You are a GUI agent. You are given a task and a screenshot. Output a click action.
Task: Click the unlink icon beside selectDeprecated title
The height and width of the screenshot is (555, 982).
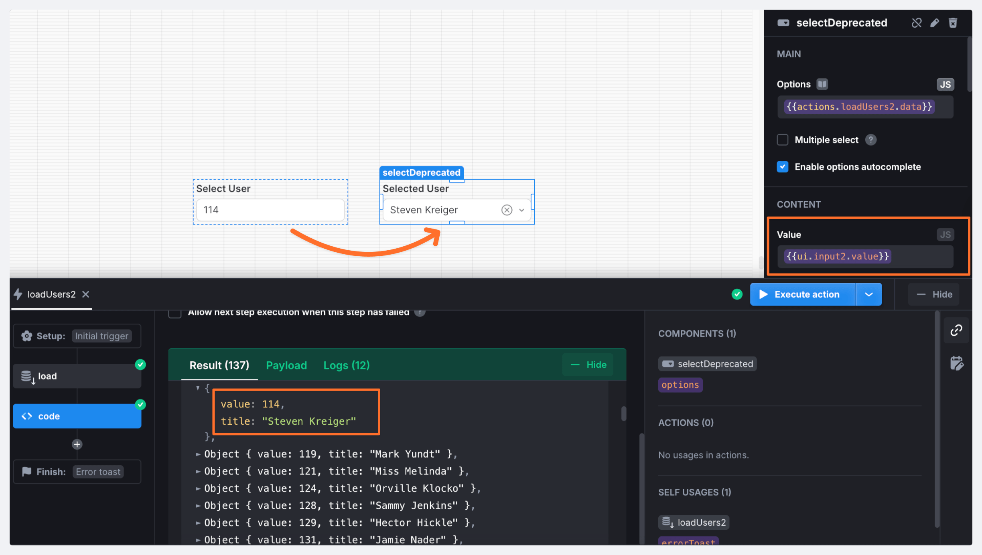click(x=916, y=23)
